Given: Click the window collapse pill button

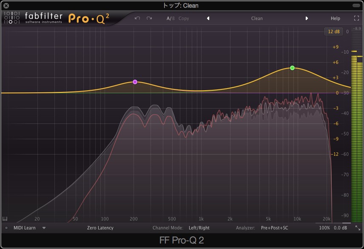Looking at the screenshot, I should pos(356,6).
